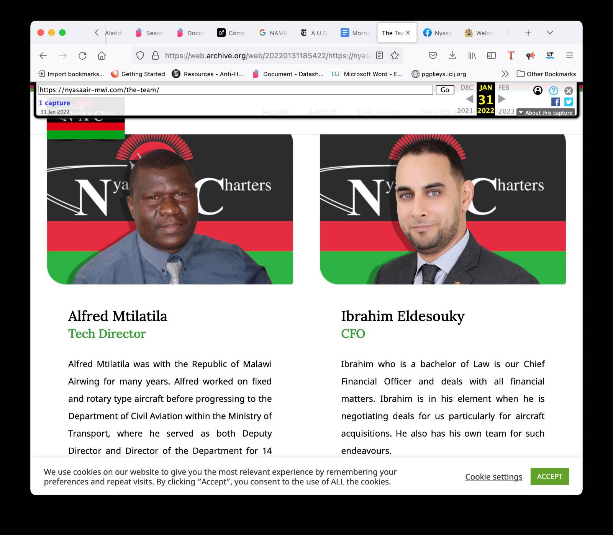
Task: Open Wayback Machine help
Action: [x=553, y=90]
